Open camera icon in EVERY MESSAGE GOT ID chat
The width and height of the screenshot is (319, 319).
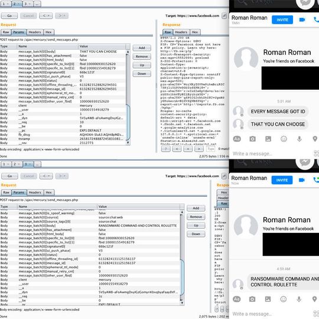(x=252, y=139)
